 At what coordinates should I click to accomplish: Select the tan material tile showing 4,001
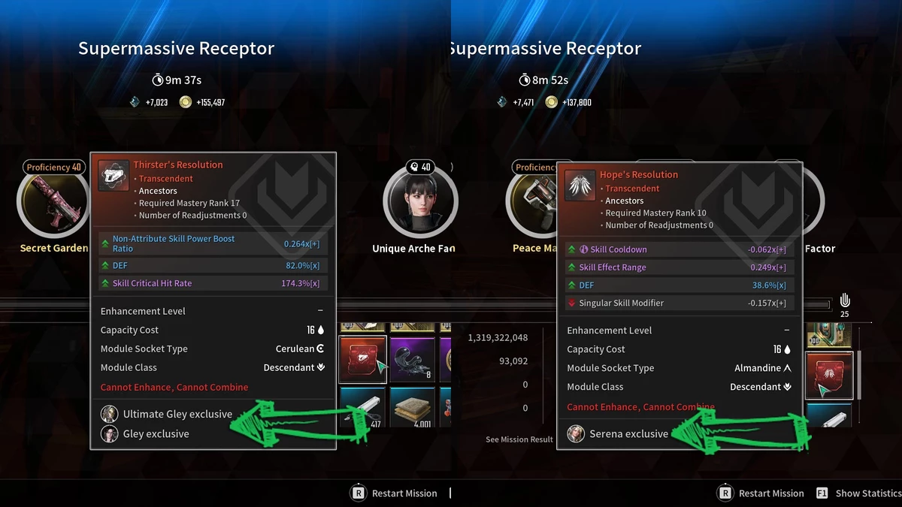[x=413, y=409]
